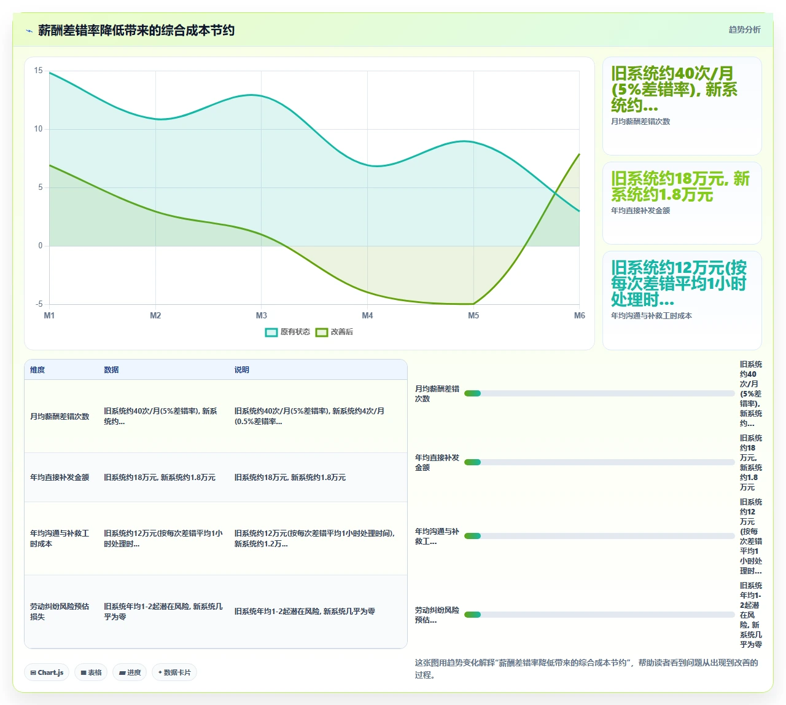The image size is (786, 705).
Task: Click the M3 axis label on chart
Action: [262, 315]
